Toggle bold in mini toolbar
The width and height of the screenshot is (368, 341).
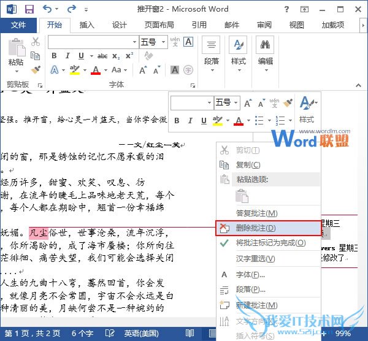177,121
